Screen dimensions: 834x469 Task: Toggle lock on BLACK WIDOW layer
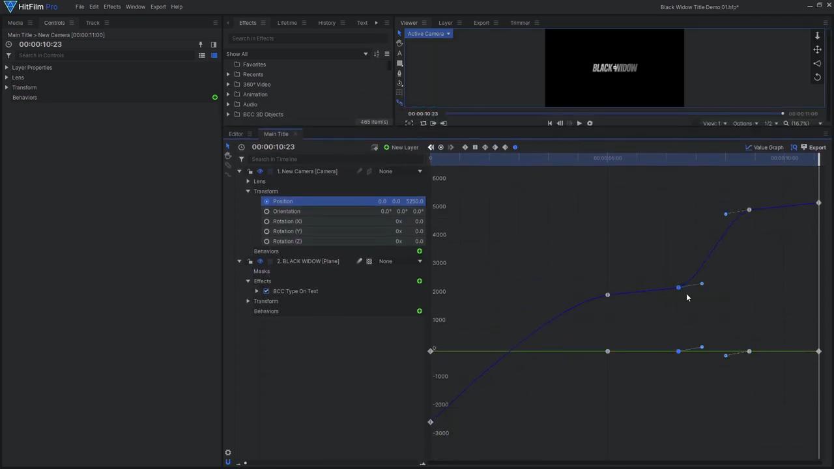click(x=250, y=261)
